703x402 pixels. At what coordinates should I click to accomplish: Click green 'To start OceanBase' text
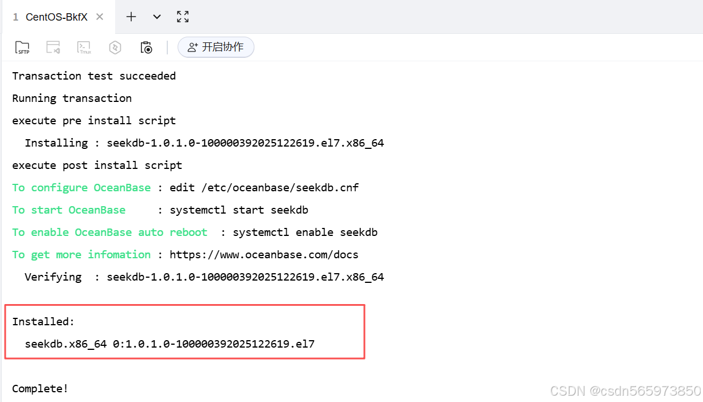tap(69, 210)
